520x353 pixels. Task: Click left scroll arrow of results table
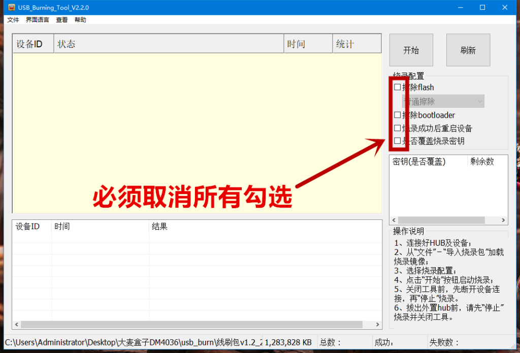click(x=16, y=325)
